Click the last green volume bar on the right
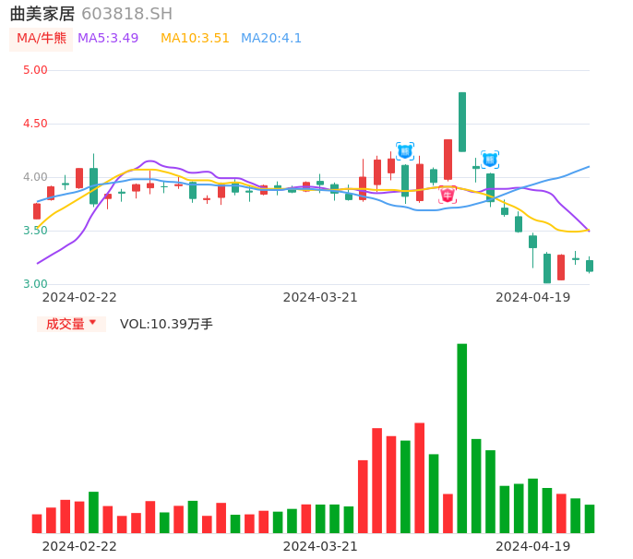633x559 pixels. (590, 518)
